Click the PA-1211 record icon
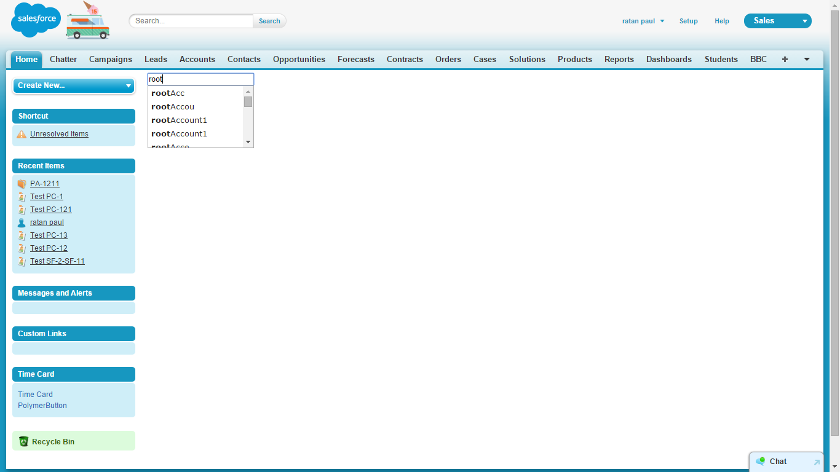 point(22,184)
